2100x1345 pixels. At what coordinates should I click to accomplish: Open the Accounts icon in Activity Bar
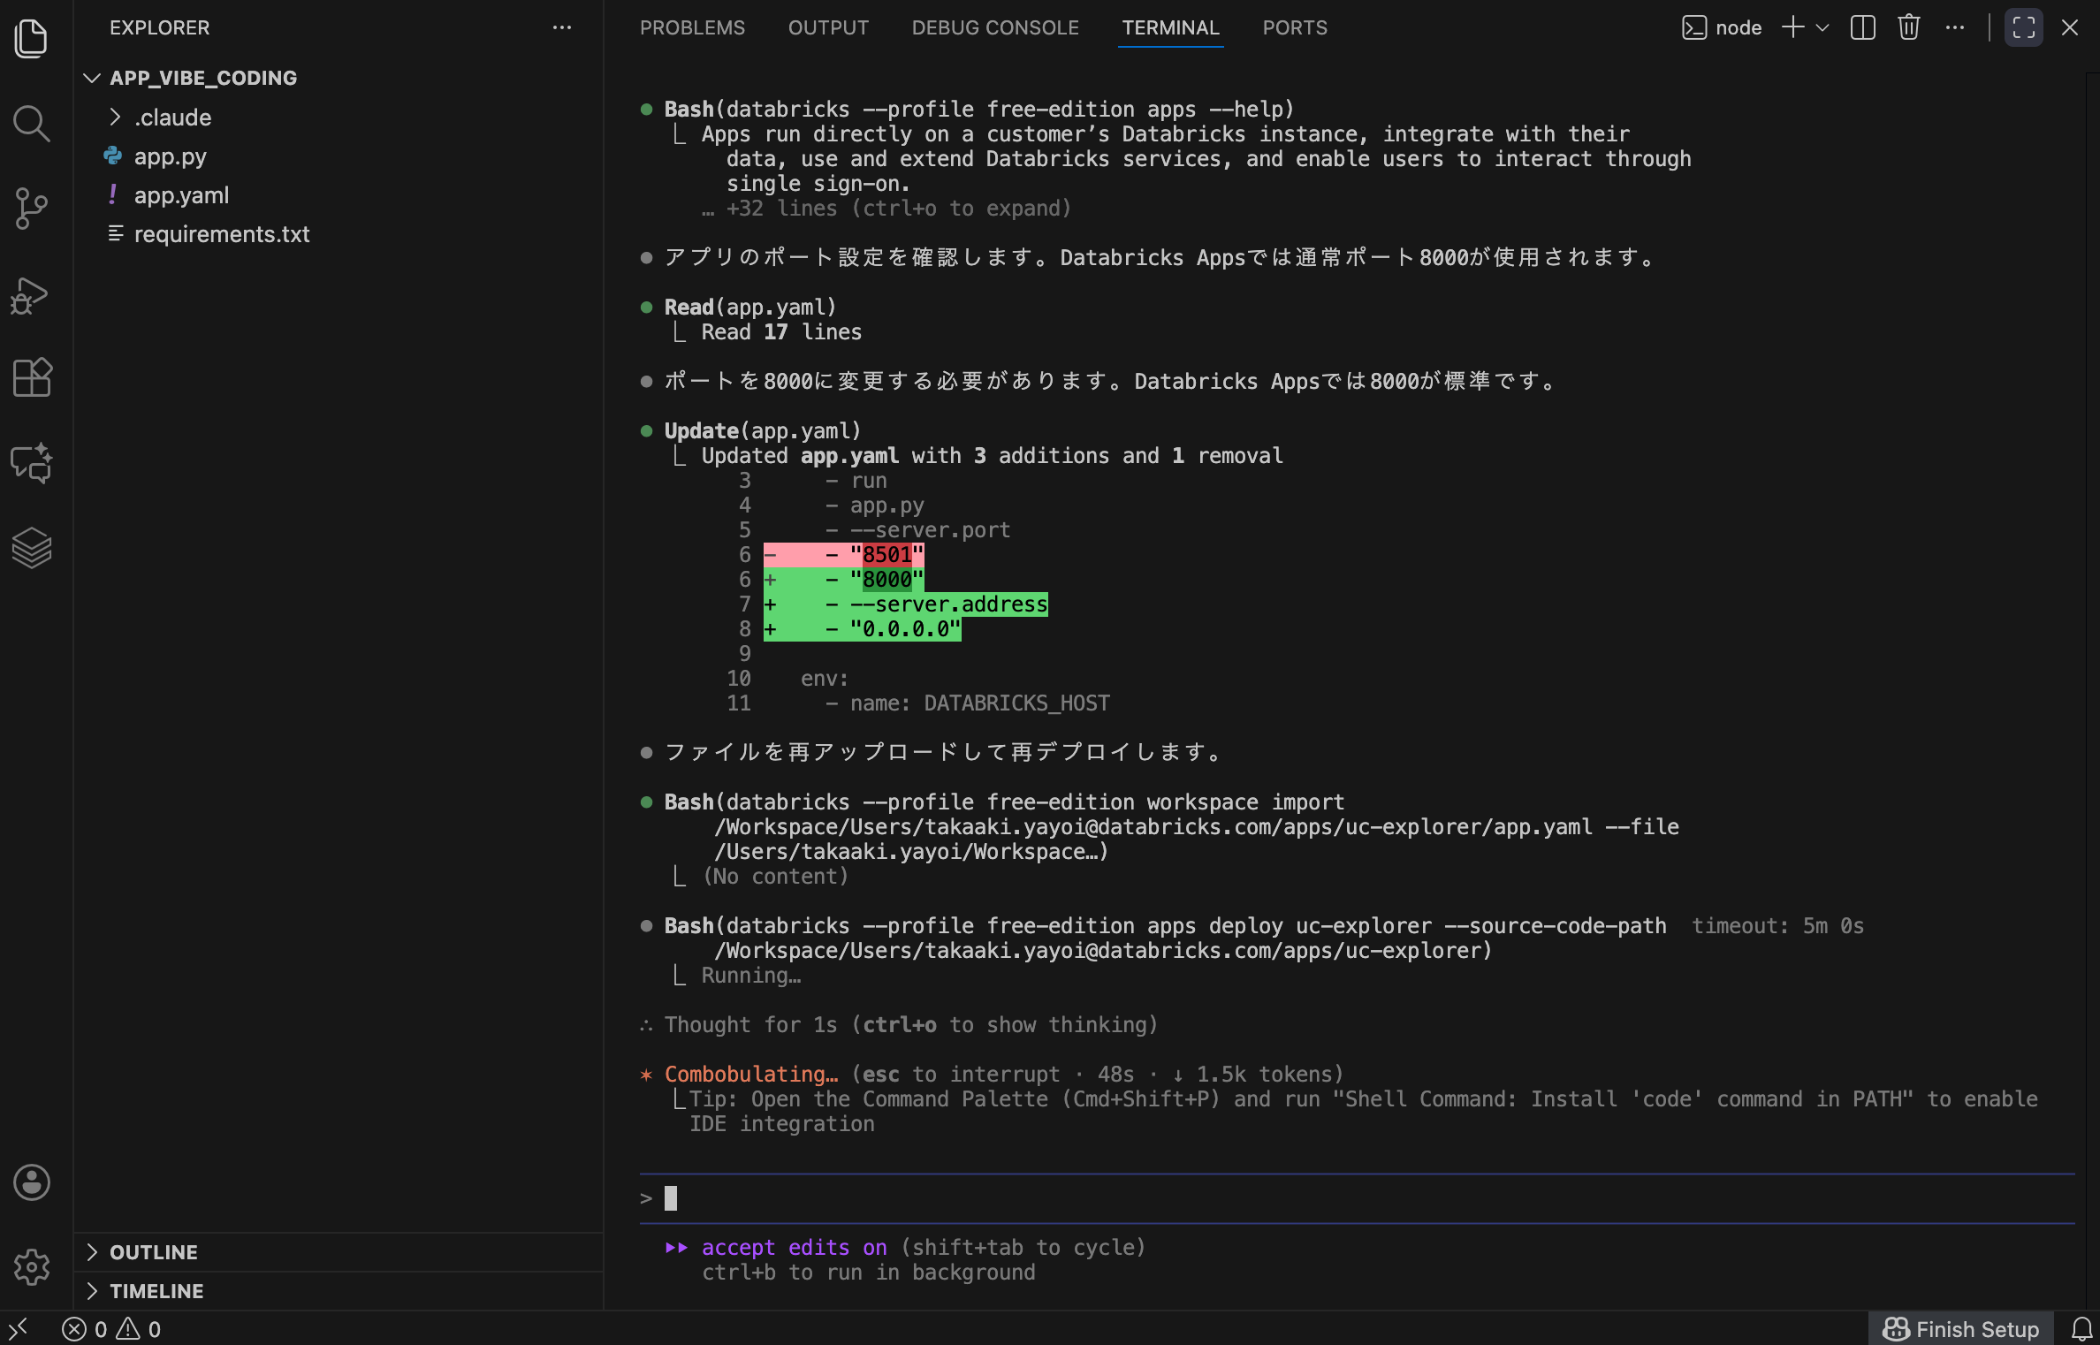[32, 1183]
